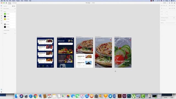Select the first navy restaurant list artboard
176x99 pixels.
[x=45, y=53]
